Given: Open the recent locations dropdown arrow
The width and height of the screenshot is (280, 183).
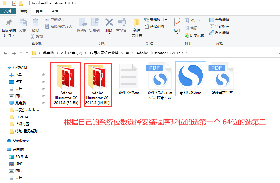Looking at the screenshot, I should point(21,53).
